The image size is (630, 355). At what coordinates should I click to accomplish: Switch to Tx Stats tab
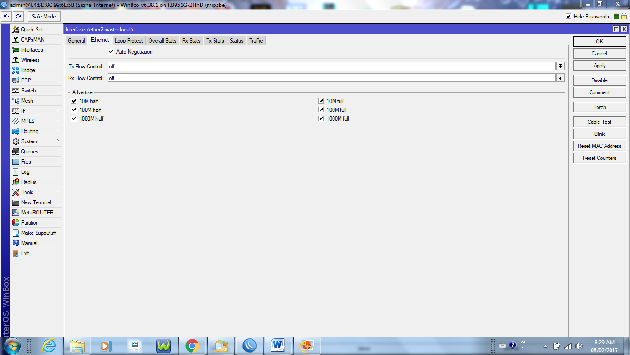click(215, 41)
